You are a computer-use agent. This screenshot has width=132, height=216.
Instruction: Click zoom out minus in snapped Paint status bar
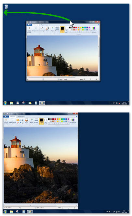(62, 208)
